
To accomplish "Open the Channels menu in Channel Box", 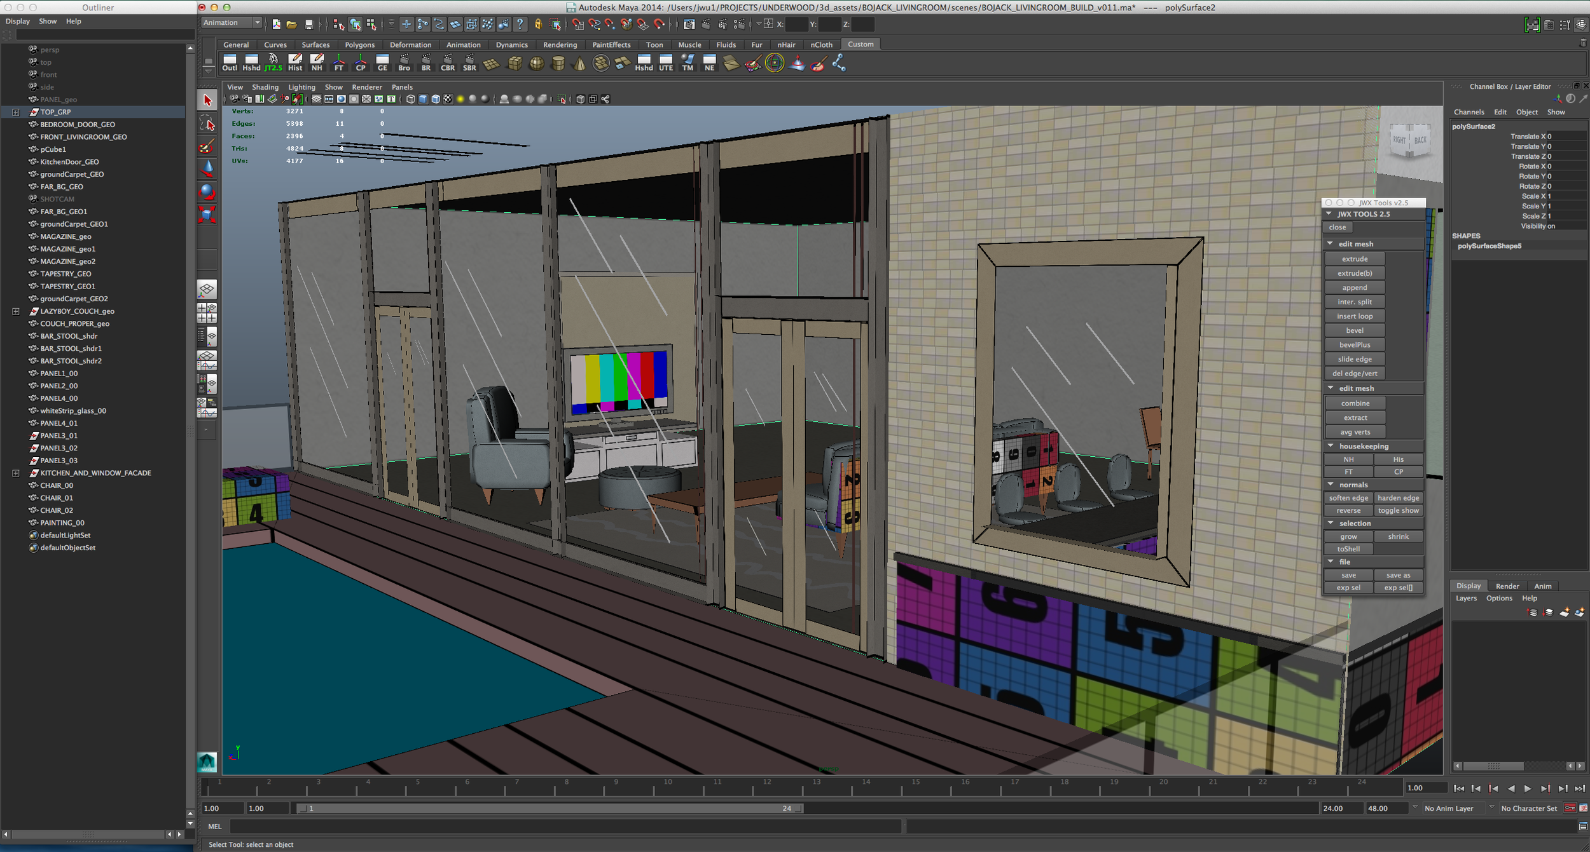I will [1469, 112].
